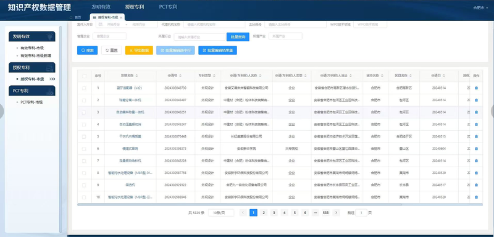Viewport: 494px width, 237px height.
Task: Click the 前往 page number input
Action: coord(361,213)
